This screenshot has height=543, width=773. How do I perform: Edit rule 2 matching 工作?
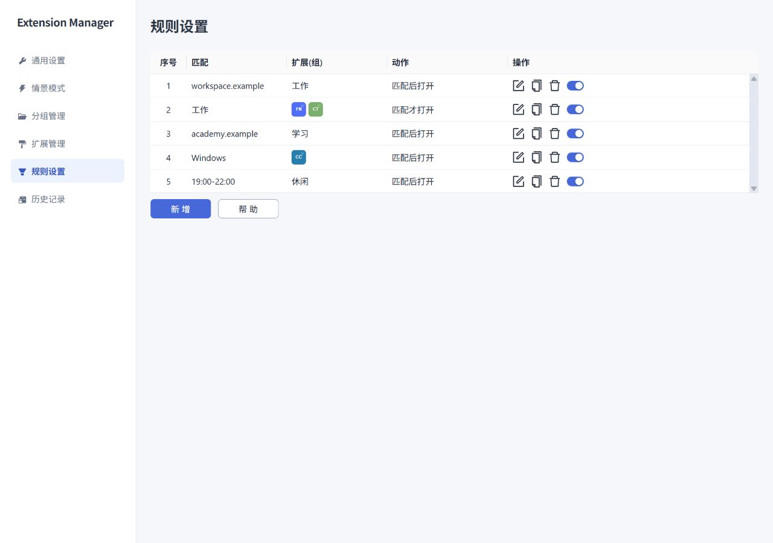pyautogui.click(x=518, y=109)
